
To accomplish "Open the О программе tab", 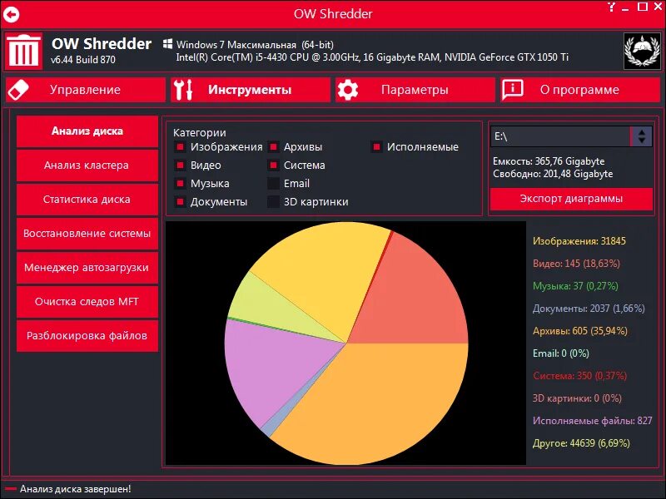I will [x=580, y=90].
